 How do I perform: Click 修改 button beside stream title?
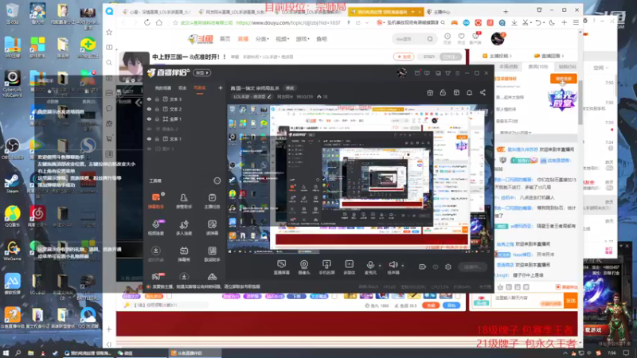tap(290, 88)
